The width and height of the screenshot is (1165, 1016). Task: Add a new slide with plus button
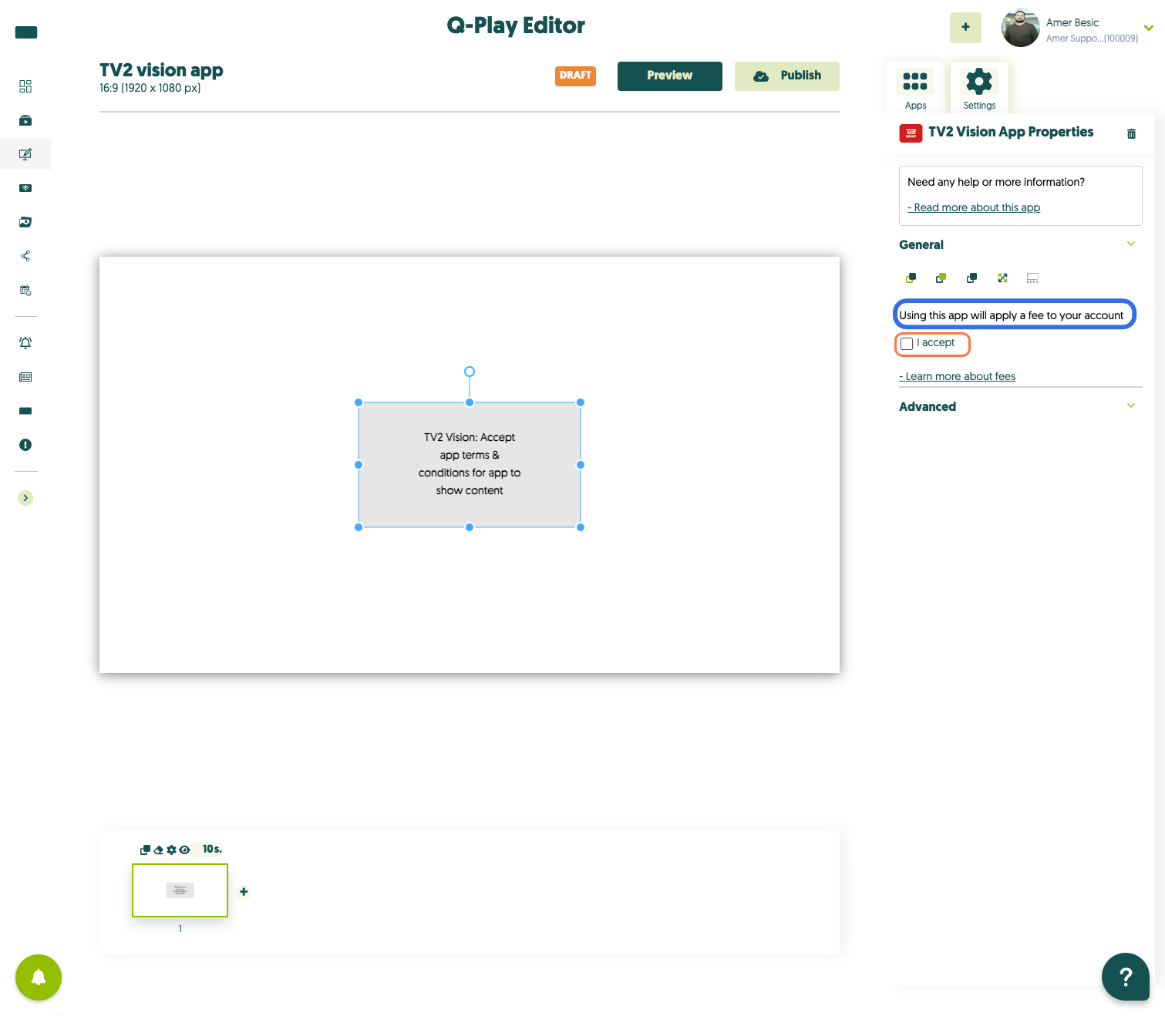click(244, 892)
